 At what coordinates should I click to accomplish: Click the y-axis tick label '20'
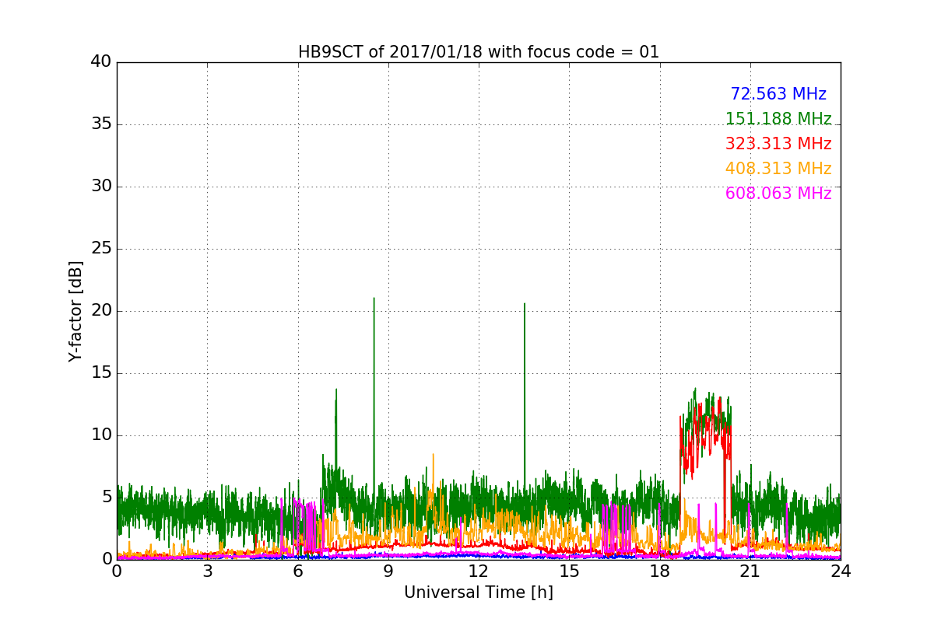pos(101,311)
